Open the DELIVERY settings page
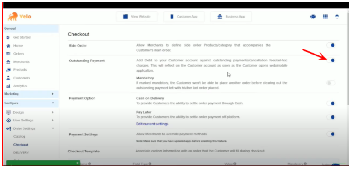The height and width of the screenshot is (170, 352). coord(21,152)
